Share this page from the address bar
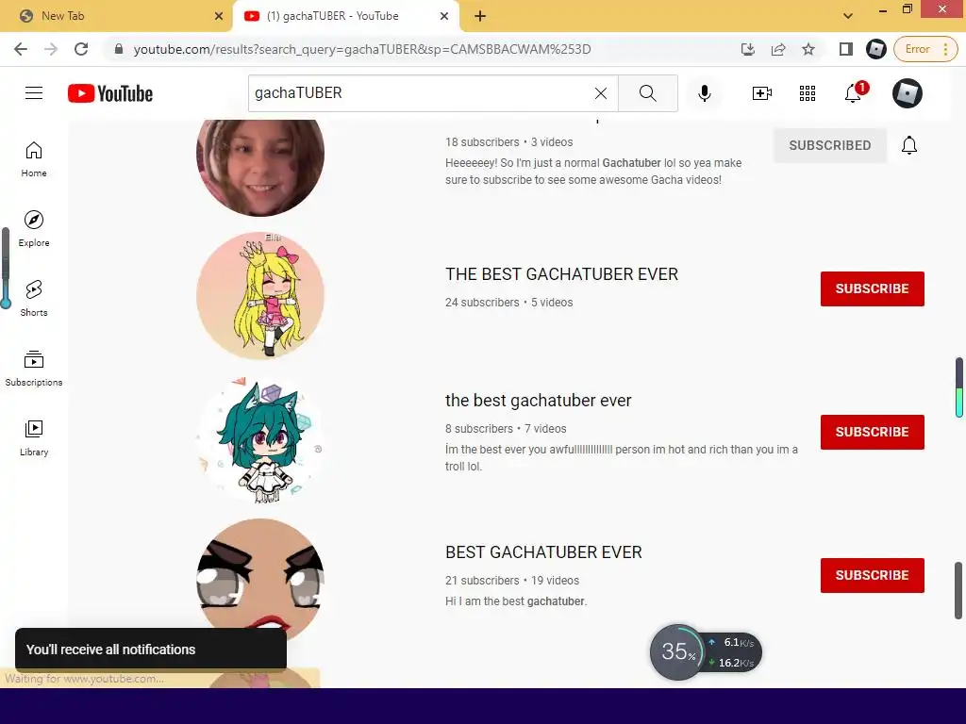Image resolution: width=966 pixels, height=724 pixels. (x=778, y=49)
